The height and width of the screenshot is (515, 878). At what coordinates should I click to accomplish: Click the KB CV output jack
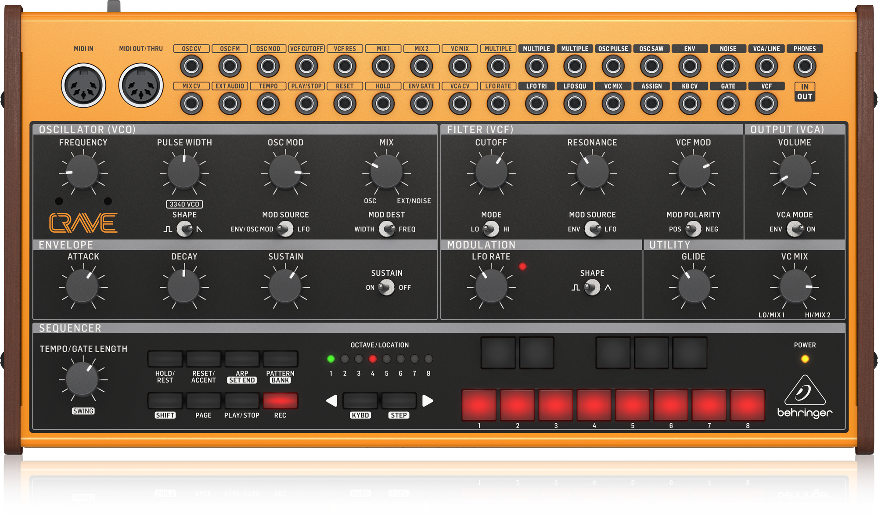pos(690,104)
